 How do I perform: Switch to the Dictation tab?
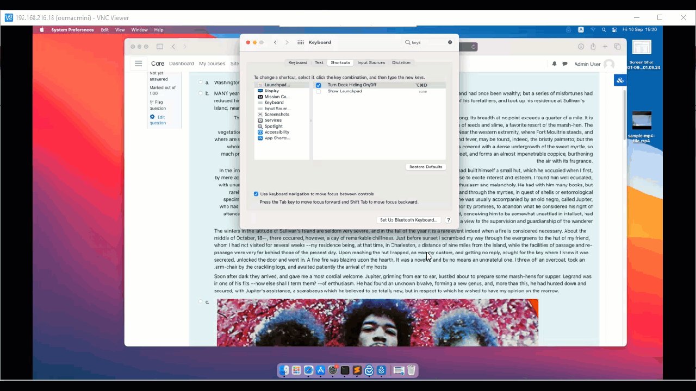pyautogui.click(x=401, y=62)
